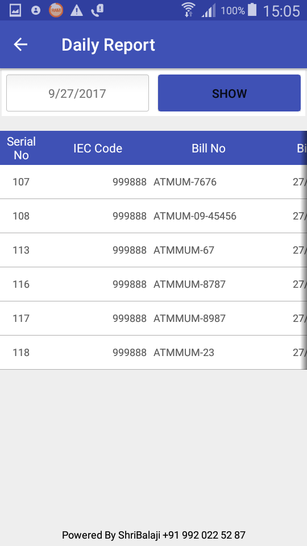Tap the warning triangle status icon
The height and width of the screenshot is (546, 307).
coord(77,11)
